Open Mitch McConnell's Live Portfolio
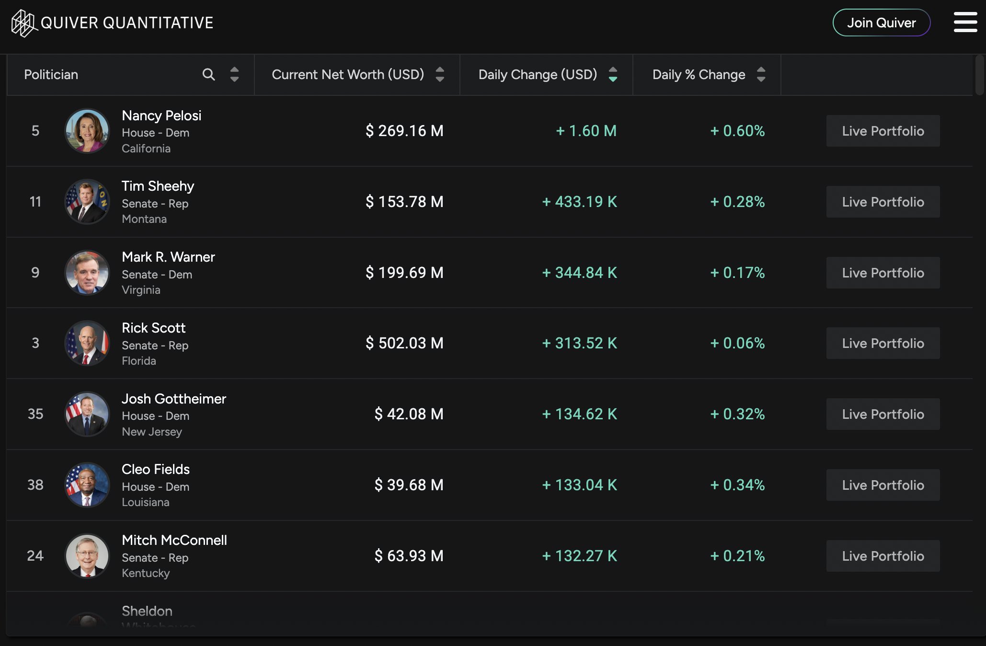This screenshot has width=986, height=646. click(883, 556)
